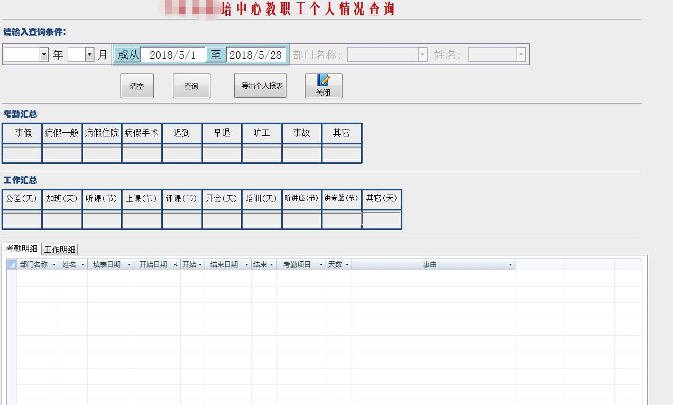
Task: Click the 病假手术 header cell
Action: 142,133
